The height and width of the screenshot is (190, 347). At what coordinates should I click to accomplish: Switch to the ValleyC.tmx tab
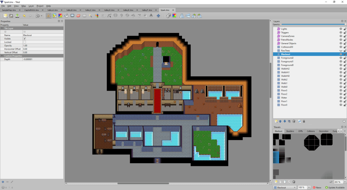[x=90, y=10]
